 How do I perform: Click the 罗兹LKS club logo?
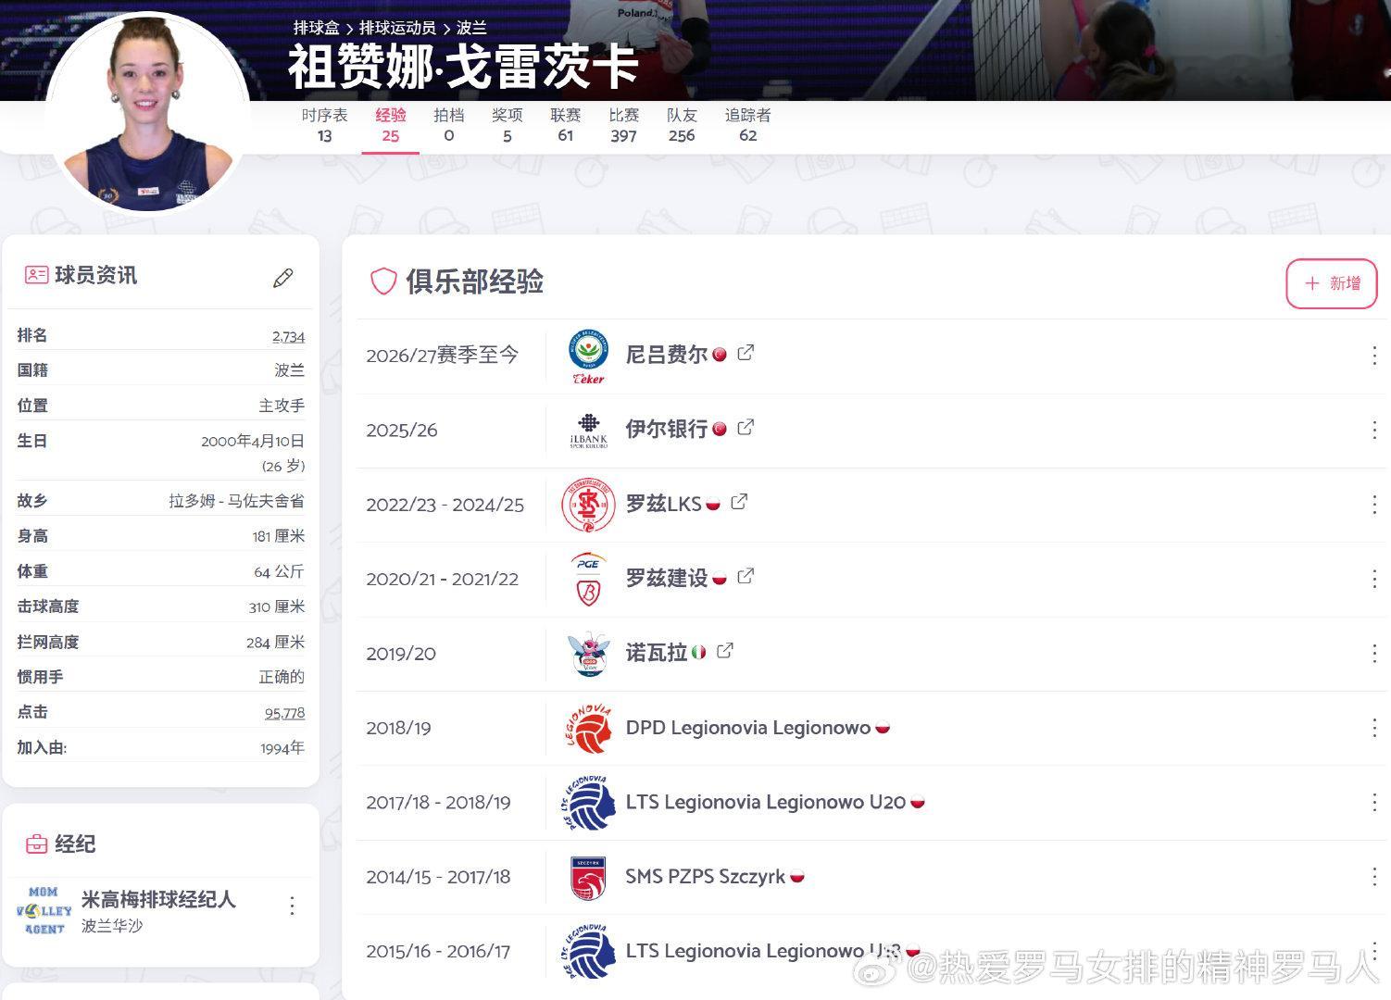coord(588,506)
